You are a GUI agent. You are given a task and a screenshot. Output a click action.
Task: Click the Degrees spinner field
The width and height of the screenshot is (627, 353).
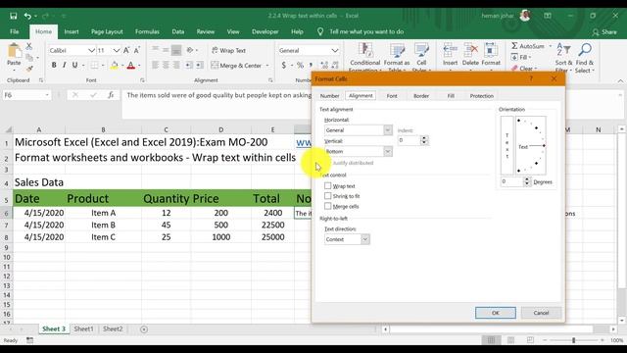511,181
